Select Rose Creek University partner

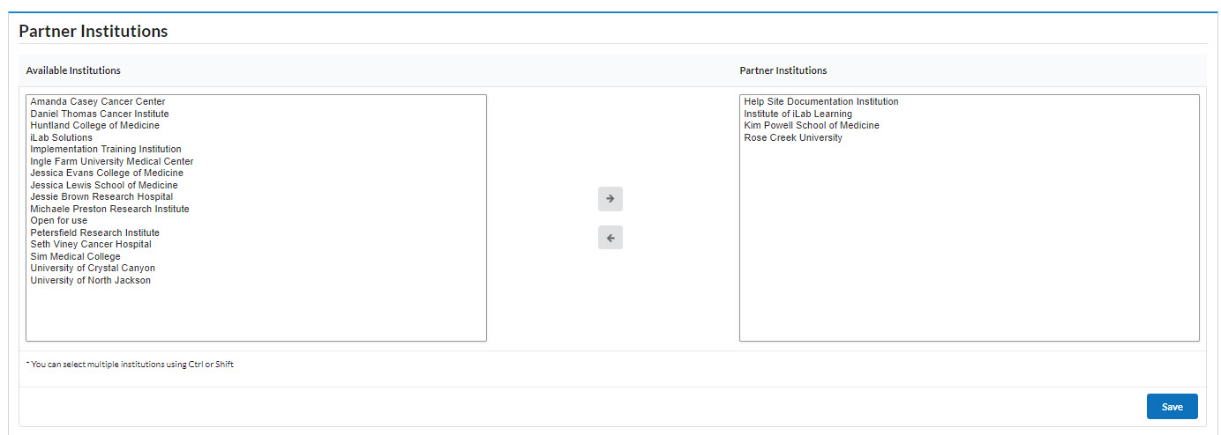793,138
